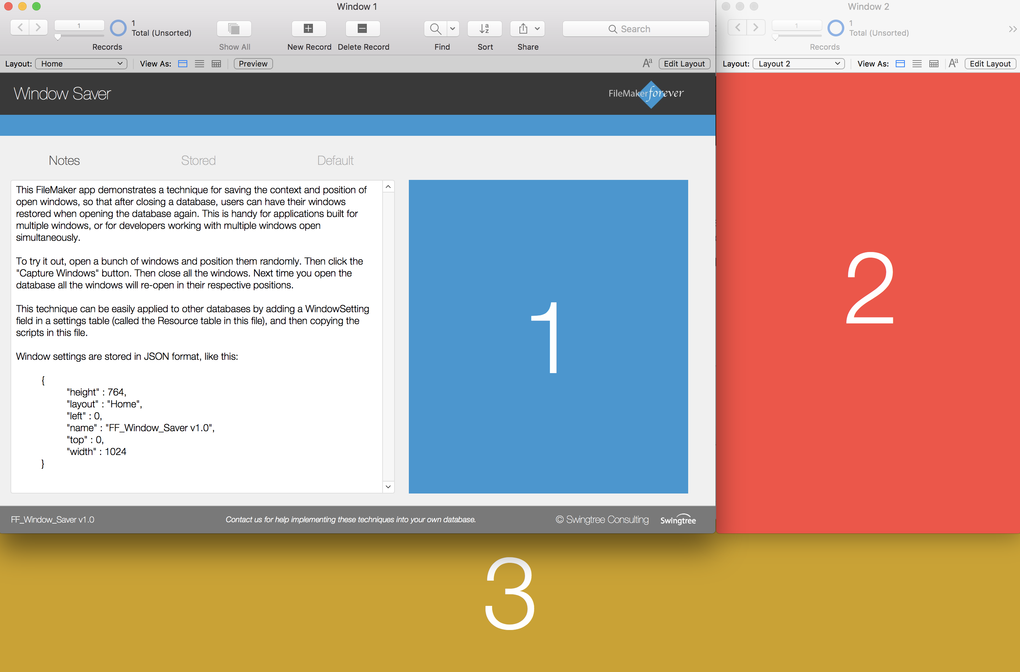
Task: Click in the Search field in Window 1
Action: tap(636, 29)
